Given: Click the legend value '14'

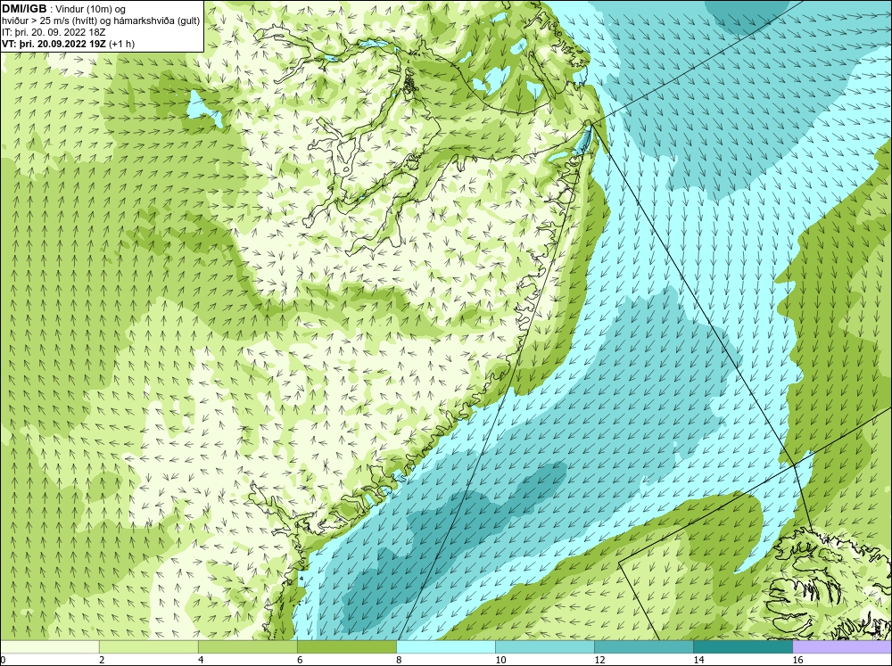Looking at the screenshot, I should (x=698, y=660).
